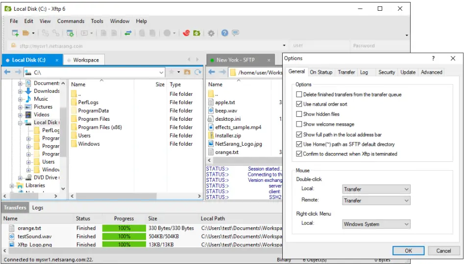
Task: Click the blue Help question mark icon
Action: point(224,33)
